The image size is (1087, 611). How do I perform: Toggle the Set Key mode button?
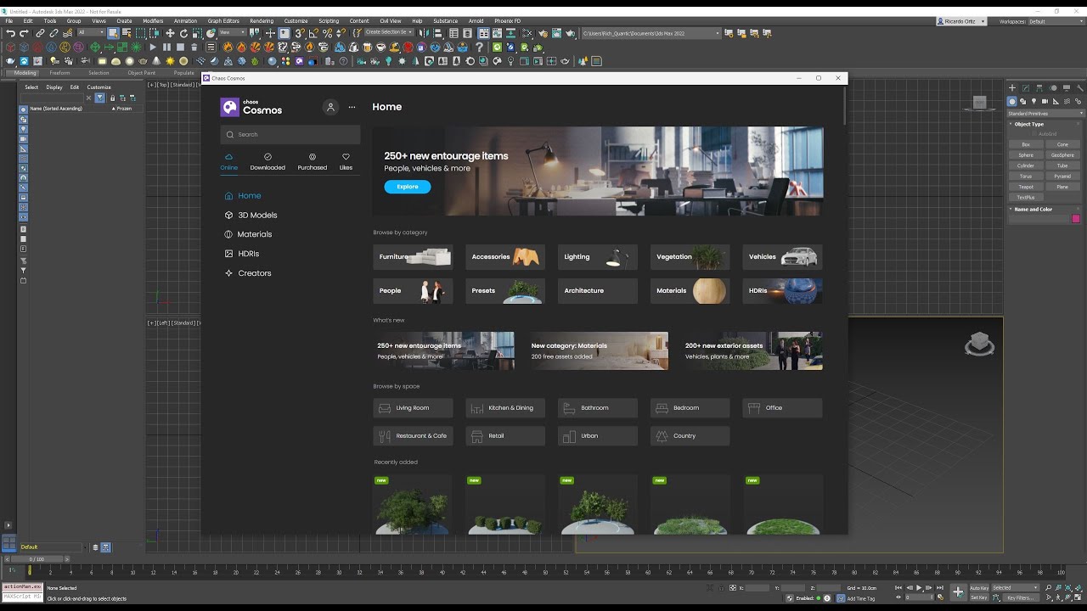pos(979,597)
